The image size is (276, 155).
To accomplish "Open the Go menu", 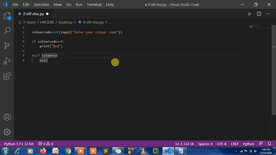I will coord(69,5).
